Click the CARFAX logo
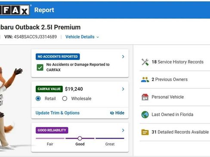 click(x=15, y=10)
